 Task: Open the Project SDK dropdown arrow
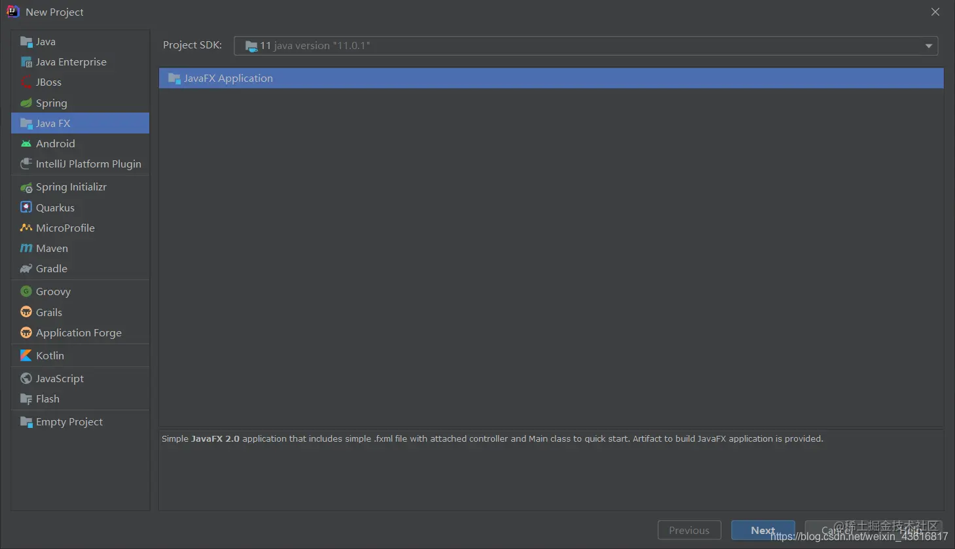coord(928,46)
